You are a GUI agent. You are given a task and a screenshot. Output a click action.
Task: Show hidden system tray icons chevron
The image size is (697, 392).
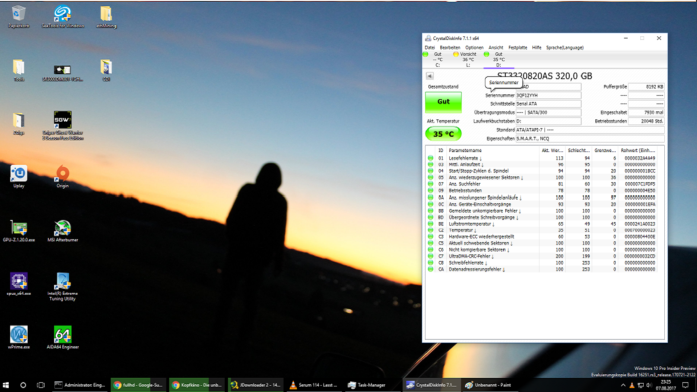tap(623, 385)
